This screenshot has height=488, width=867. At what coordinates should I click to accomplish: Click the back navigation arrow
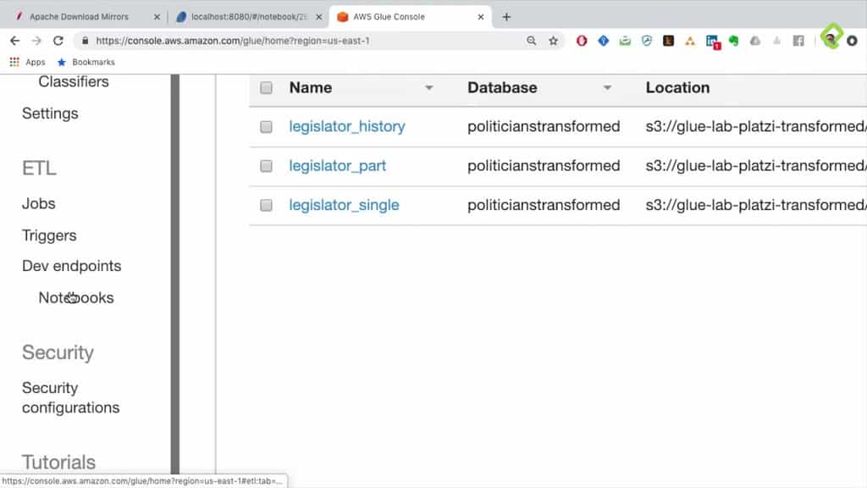[x=14, y=40]
